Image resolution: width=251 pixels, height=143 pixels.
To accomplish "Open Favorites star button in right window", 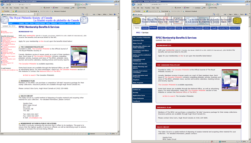I will point(137,11).
